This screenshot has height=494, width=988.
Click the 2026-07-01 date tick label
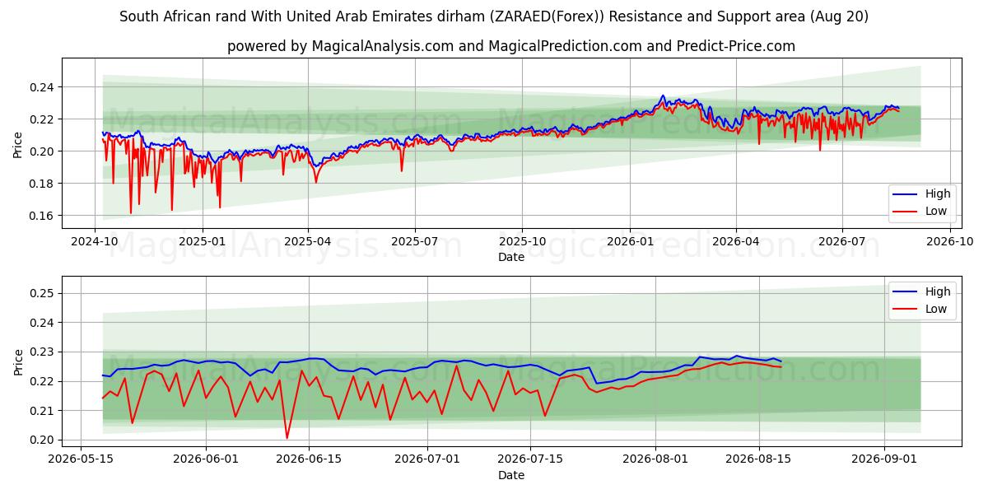[427, 459]
